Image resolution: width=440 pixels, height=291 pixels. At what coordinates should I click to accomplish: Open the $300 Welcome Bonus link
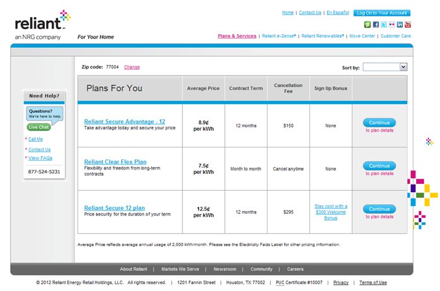(x=331, y=212)
